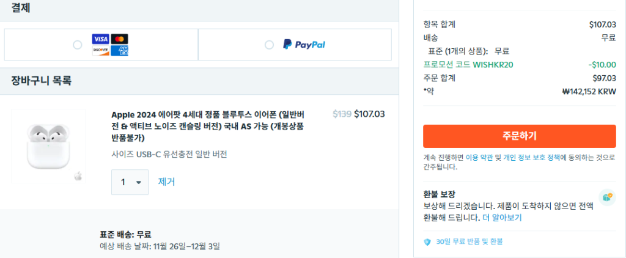
Task: Click the Visa card icon
Action: click(100, 39)
